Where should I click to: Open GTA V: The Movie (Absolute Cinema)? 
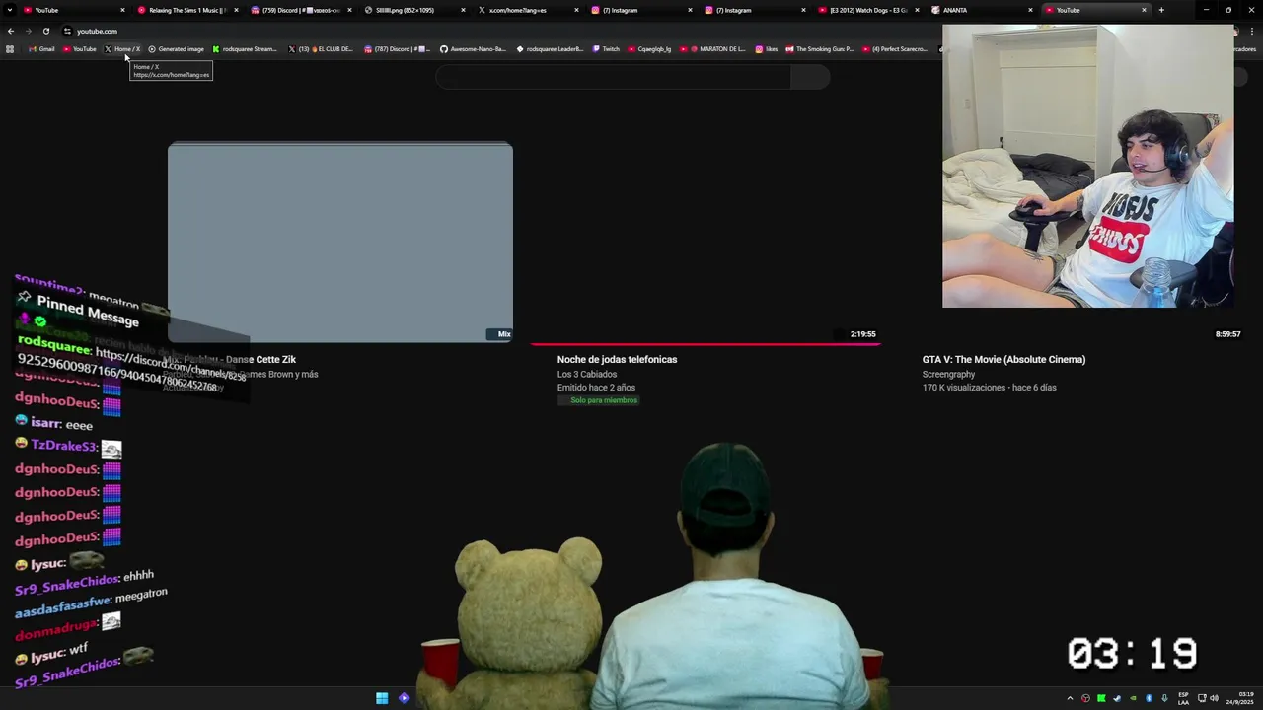(x=1003, y=360)
